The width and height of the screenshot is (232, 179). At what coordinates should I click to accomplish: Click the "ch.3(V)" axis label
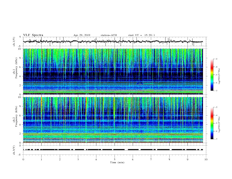point(14,150)
